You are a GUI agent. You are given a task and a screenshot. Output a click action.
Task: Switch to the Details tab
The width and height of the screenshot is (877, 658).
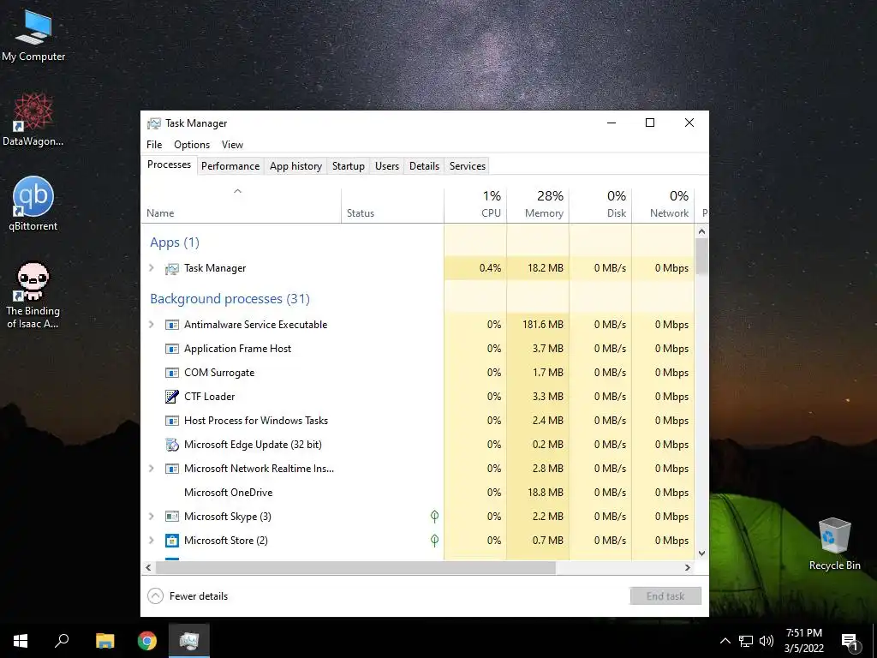pyautogui.click(x=424, y=166)
